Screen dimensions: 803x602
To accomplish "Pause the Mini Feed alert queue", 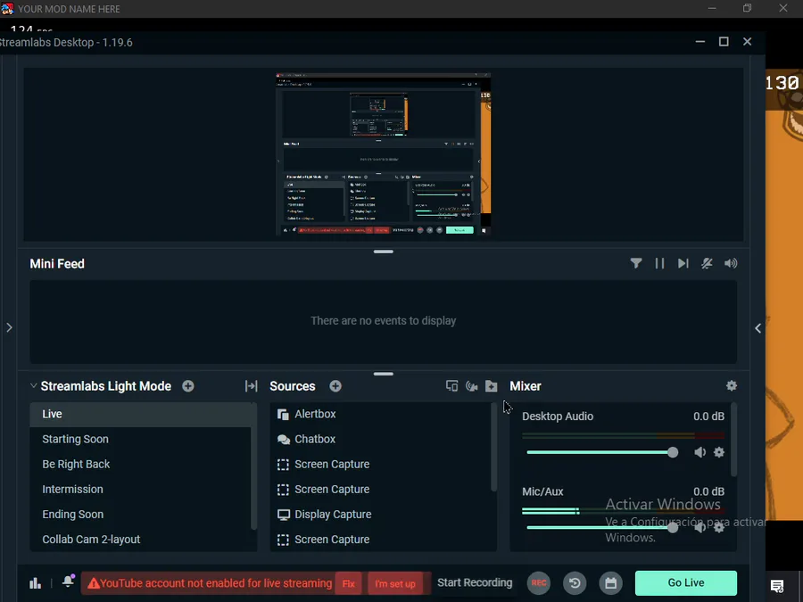I will point(659,264).
